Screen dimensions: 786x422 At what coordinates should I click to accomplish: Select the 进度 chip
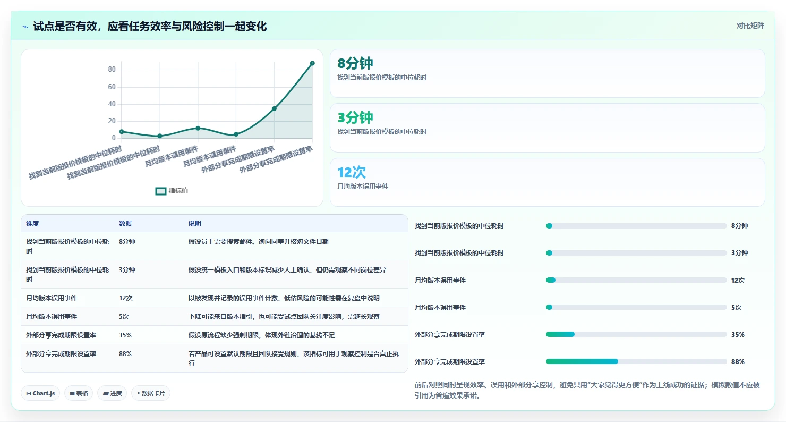[x=112, y=393]
